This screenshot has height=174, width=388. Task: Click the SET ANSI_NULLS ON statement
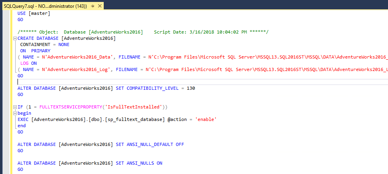pyautogui.click(x=139, y=163)
